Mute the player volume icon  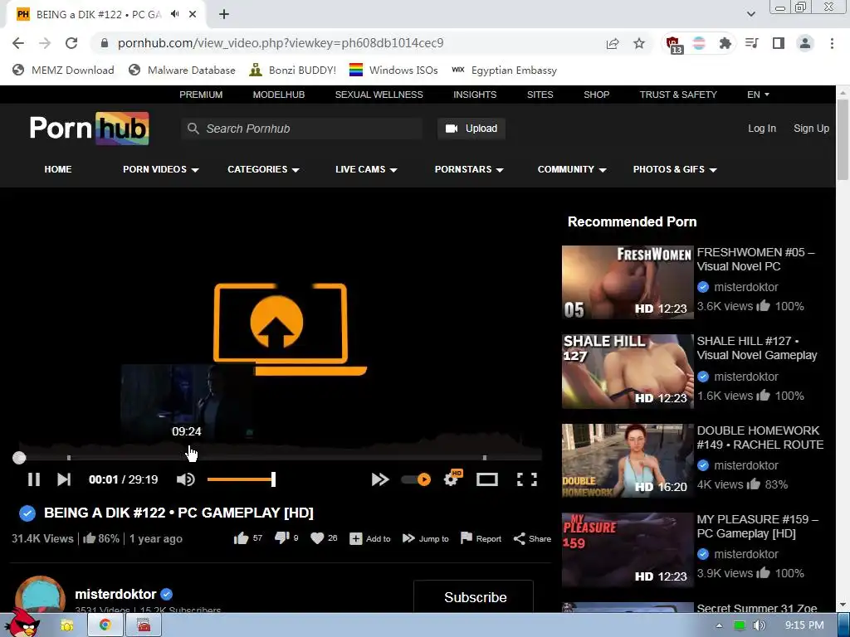(x=185, y=479)
